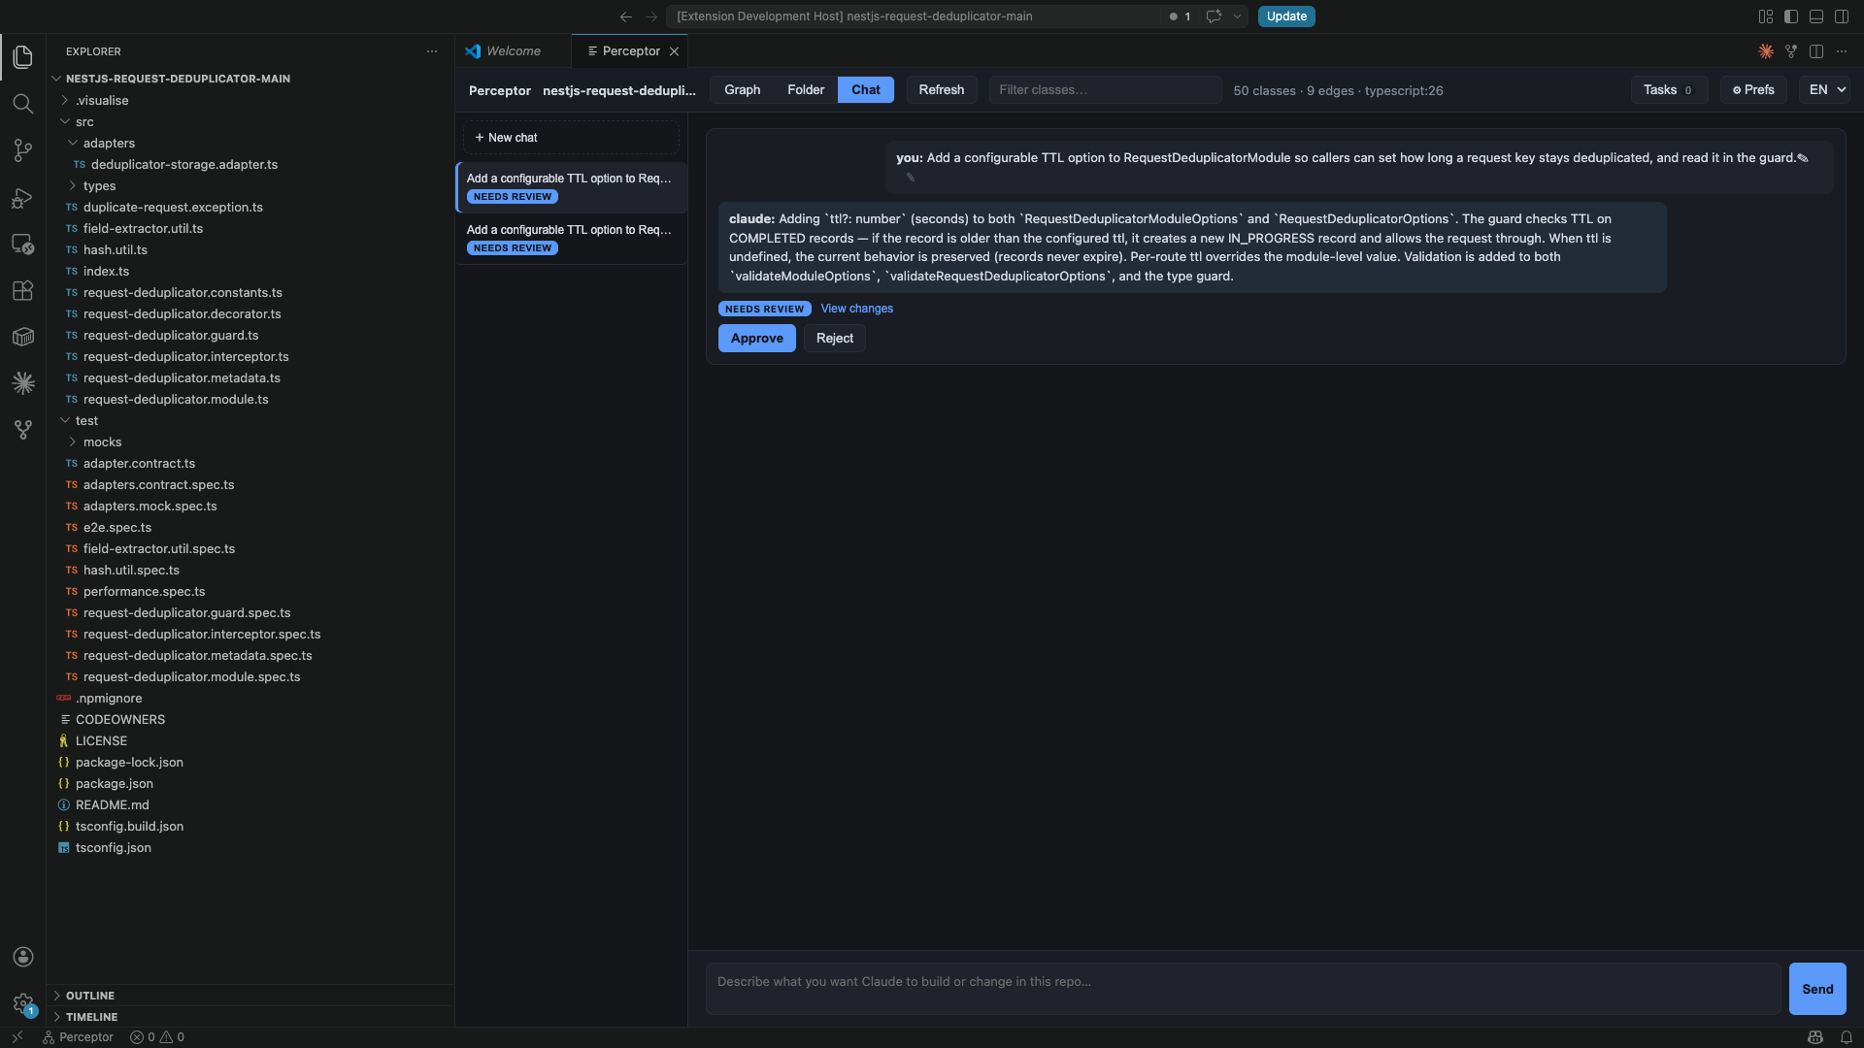Go back with the title bar arrow
This screenshot has width=1864, height=1048.
[626, 16]
